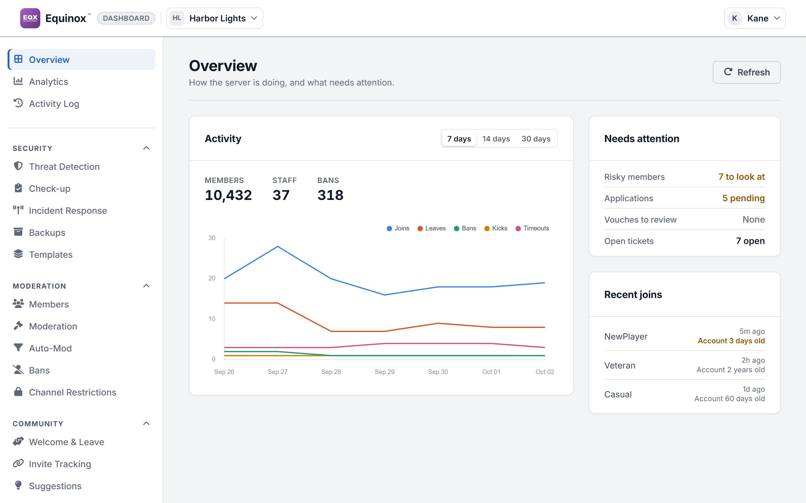Click the circular refresh arrow icon
This screenshot has height=503, width=806.
click(x=728, y=72)
